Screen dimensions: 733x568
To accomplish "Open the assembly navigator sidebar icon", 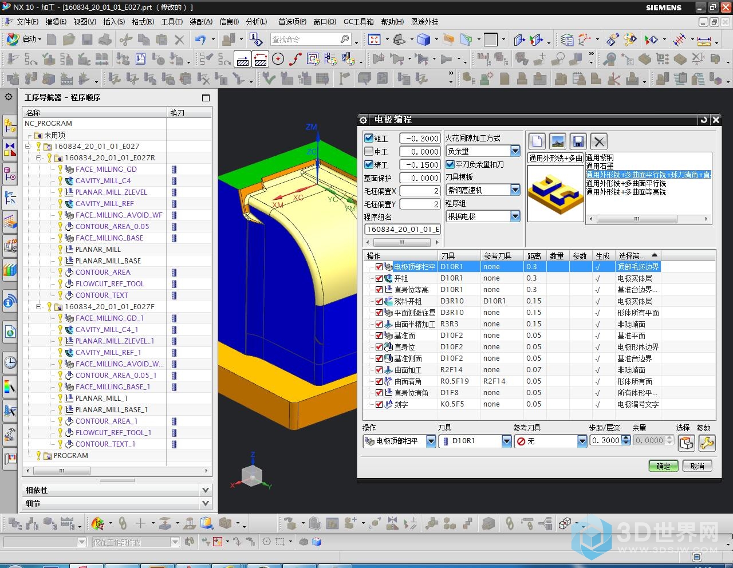I will [x=10, y=125].
